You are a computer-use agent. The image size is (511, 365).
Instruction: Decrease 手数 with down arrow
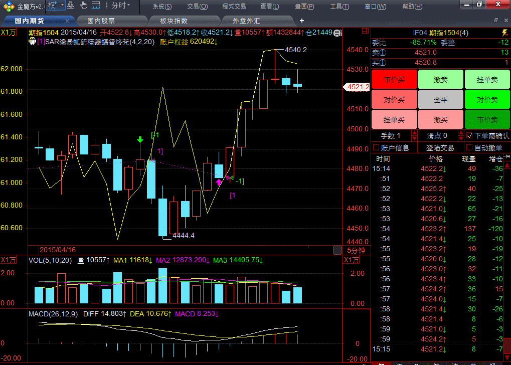(414, 138)
